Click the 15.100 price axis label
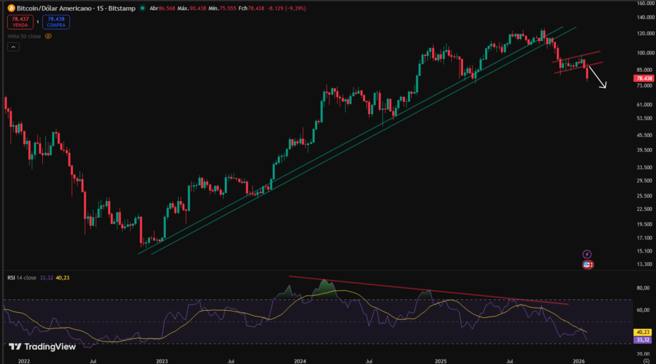The height and width of the screenshot is (364, 656). coord(644,251)
